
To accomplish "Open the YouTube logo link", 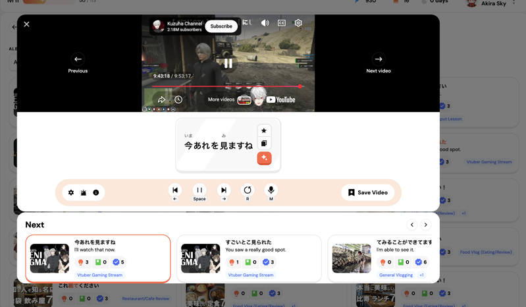I will pos(281,99).
